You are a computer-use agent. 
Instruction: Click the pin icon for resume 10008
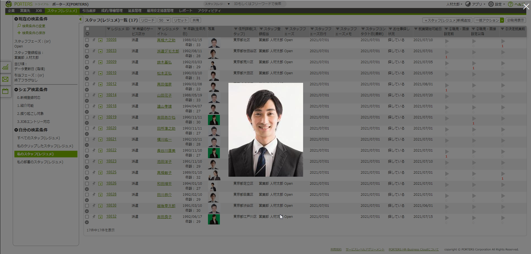(x=94, y=40)
